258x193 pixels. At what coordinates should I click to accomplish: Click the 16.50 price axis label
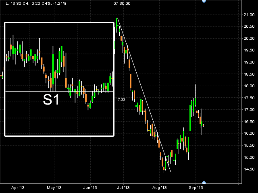tap(249, 122)
